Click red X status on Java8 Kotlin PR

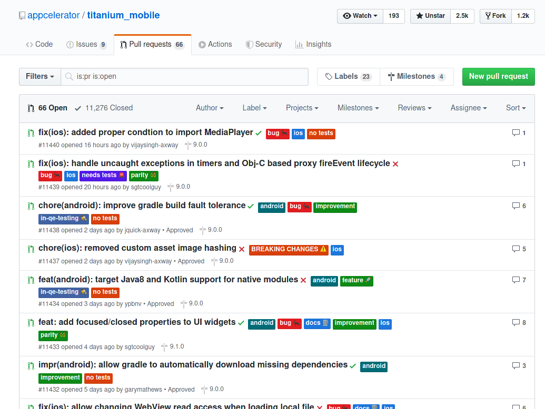(x=303, y=280)
